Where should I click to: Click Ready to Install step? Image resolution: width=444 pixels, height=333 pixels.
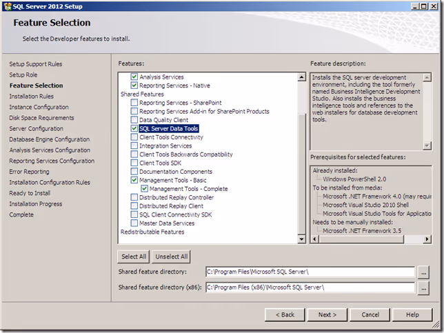30,193
